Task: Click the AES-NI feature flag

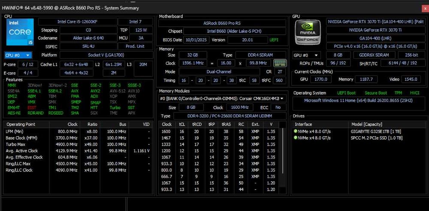Action: click(14, 113)
